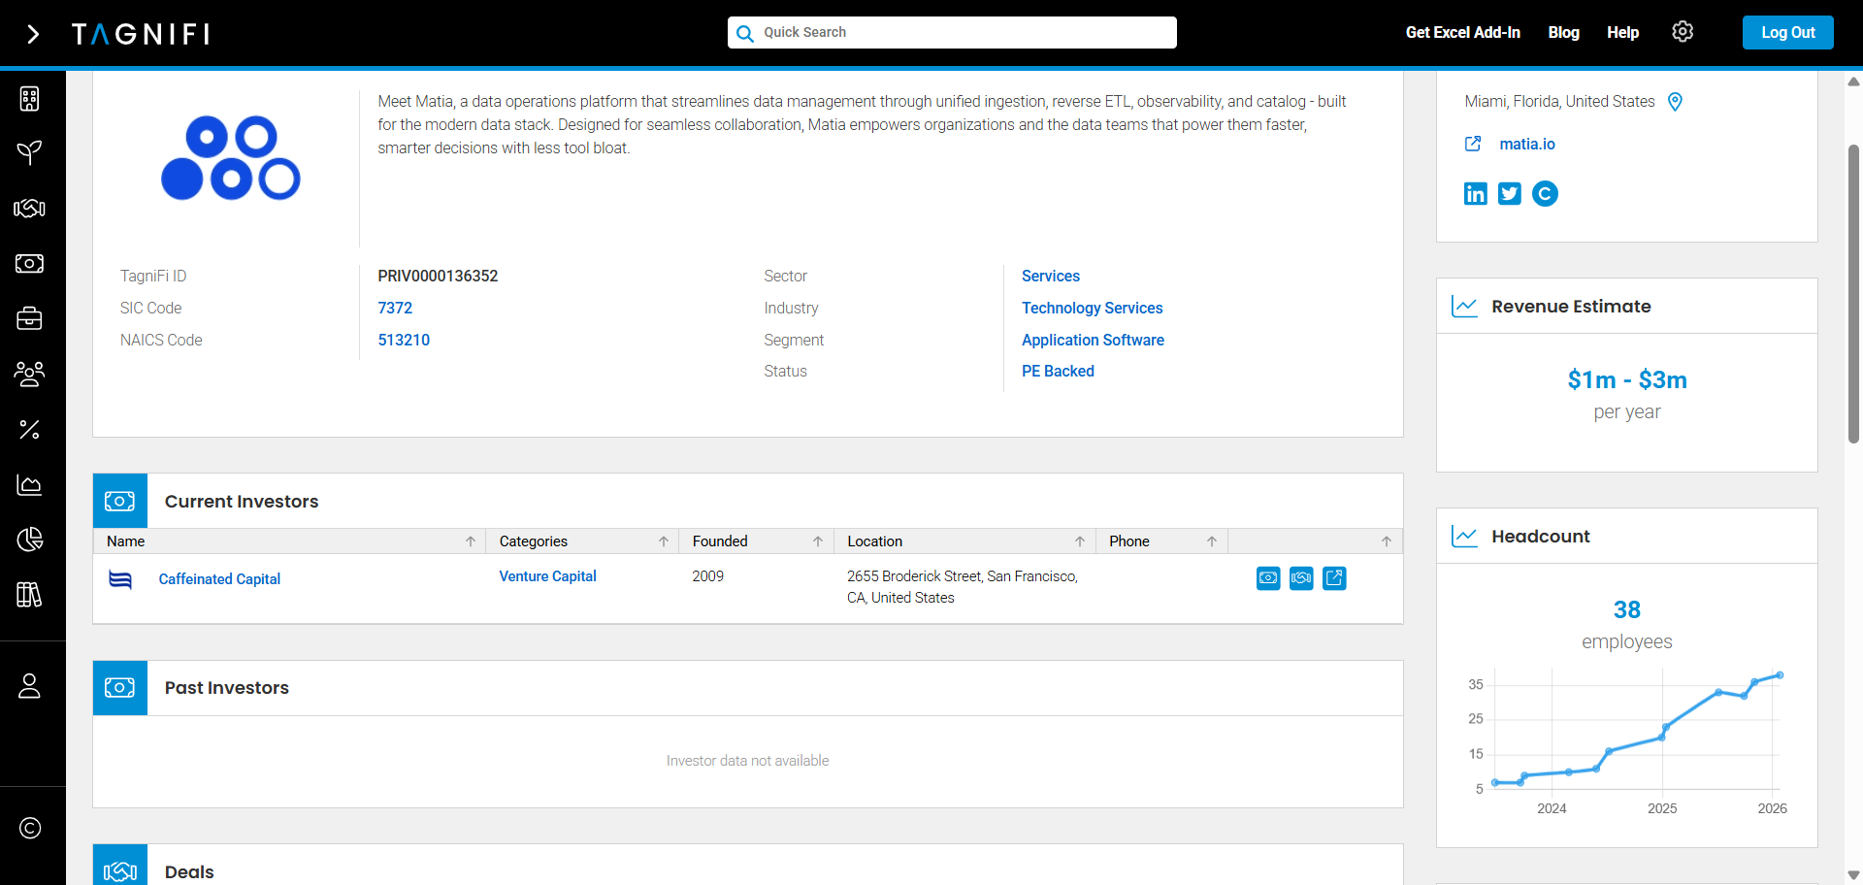
Task: Click the Crunchbase circle icon
Action: pos(1545,194)
